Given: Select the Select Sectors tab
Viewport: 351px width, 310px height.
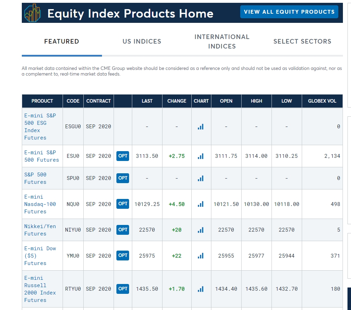Looking at the screenshot, I should click(x=302, y=41).
